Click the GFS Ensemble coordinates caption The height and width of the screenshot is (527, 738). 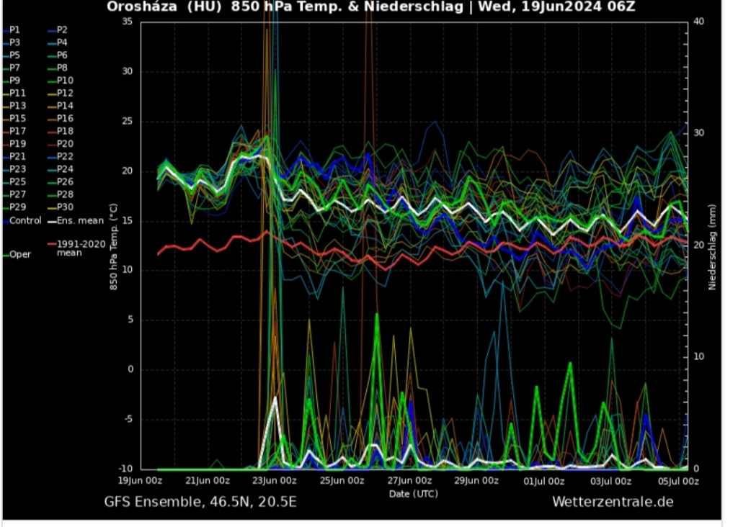(x=200, y=502)
